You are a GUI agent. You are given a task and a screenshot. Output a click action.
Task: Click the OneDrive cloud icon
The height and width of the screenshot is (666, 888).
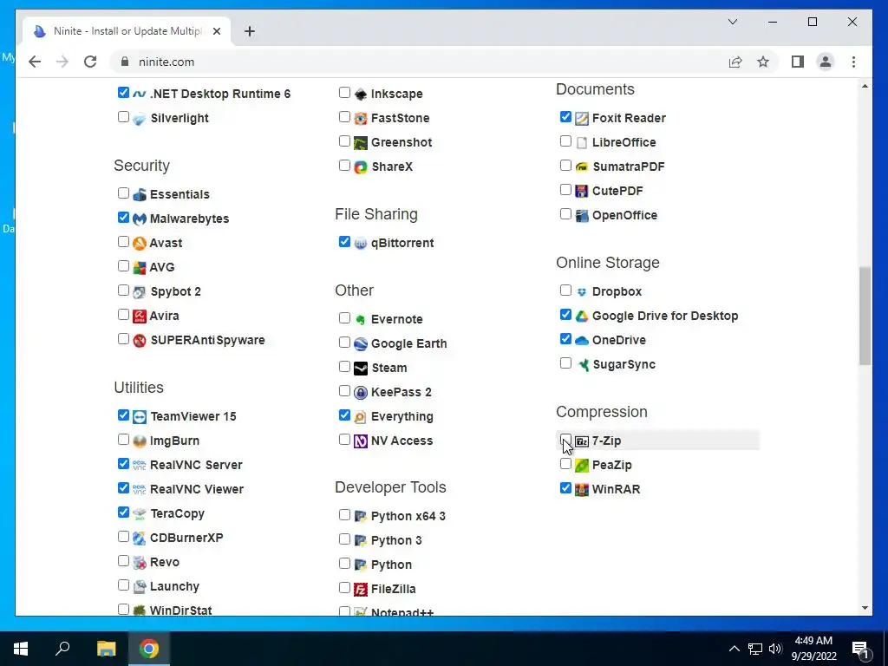[x=582, y=340]
